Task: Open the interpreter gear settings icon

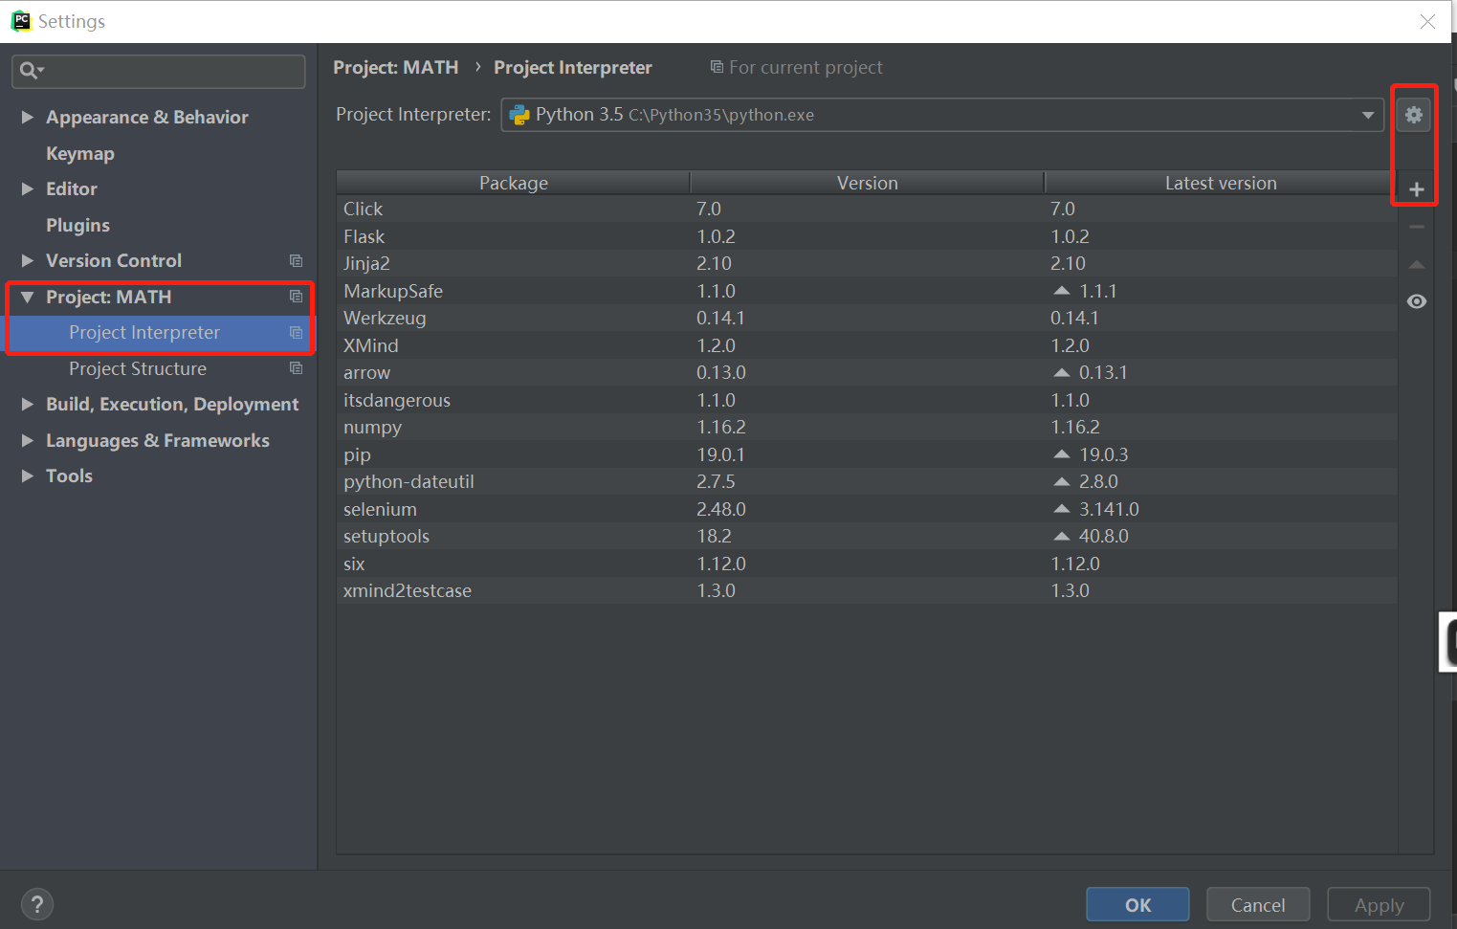Action: pyautogui.click(x=1414, y=115)
